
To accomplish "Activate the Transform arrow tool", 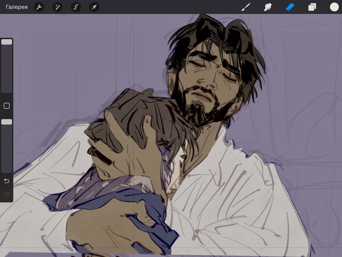I will tap(94, 7).
